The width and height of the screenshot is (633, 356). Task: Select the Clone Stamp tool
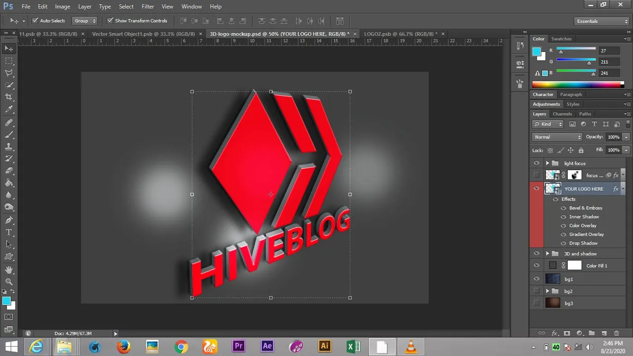coord(9,147)
